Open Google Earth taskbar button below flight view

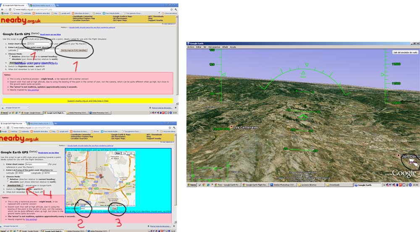[x=367, y=185]
